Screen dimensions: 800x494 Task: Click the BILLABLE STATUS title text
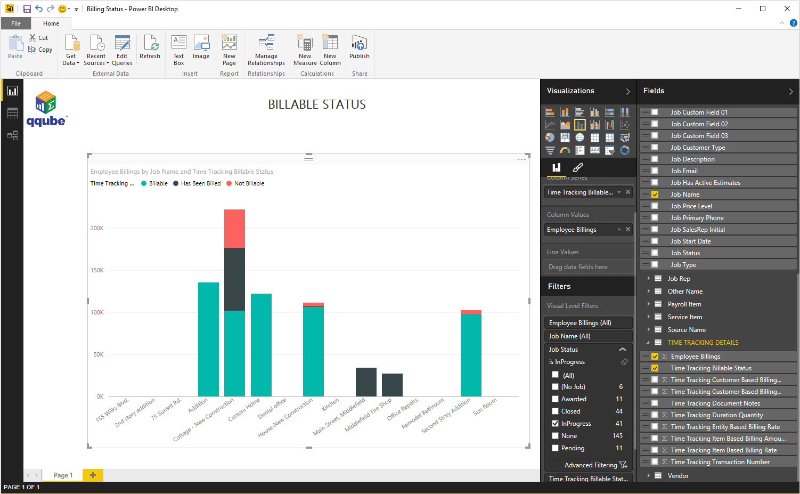pos(317,104)
